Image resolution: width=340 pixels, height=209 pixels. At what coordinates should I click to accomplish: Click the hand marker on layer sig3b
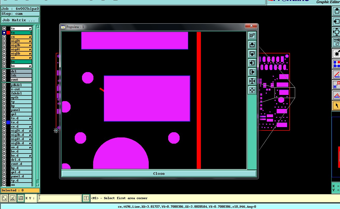30,45
